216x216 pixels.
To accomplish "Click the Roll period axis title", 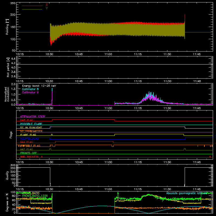I will tap(8, 67).
